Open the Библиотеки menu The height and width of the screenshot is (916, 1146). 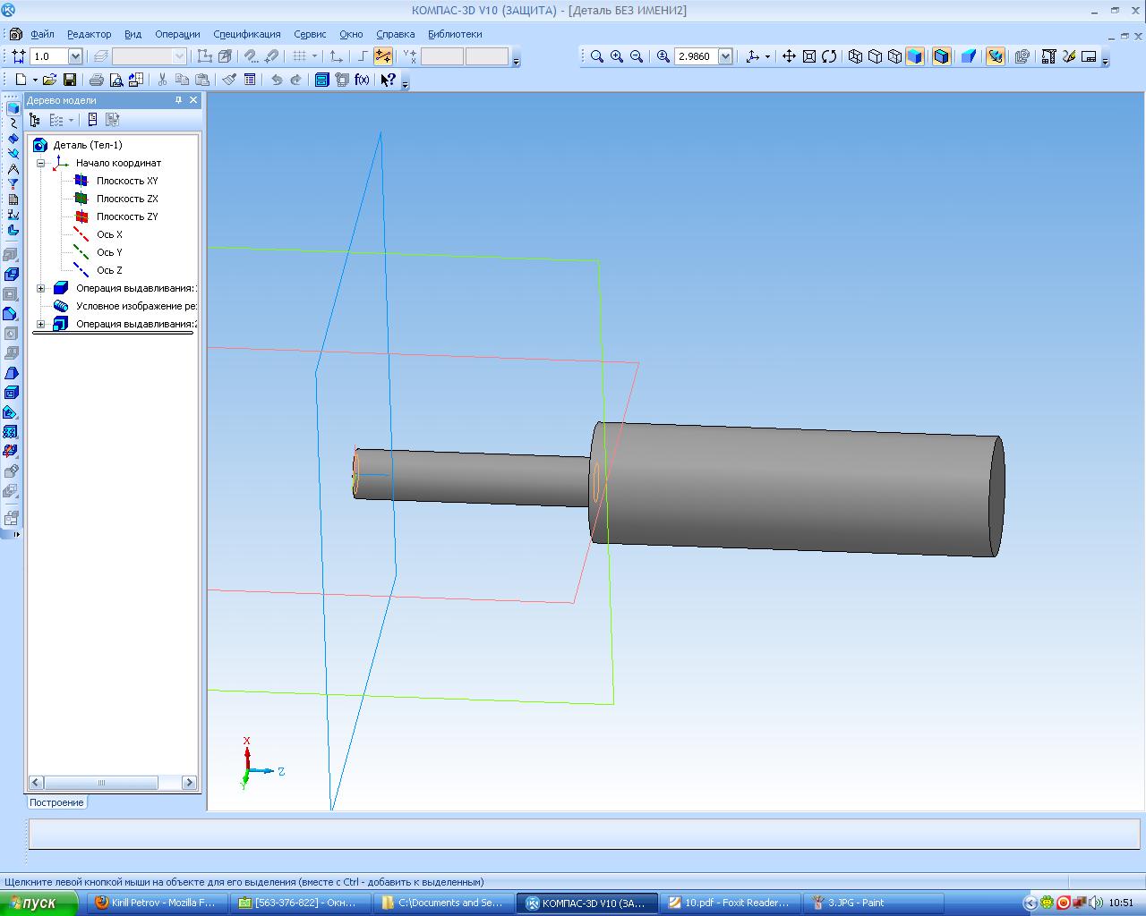coord(455,34)
